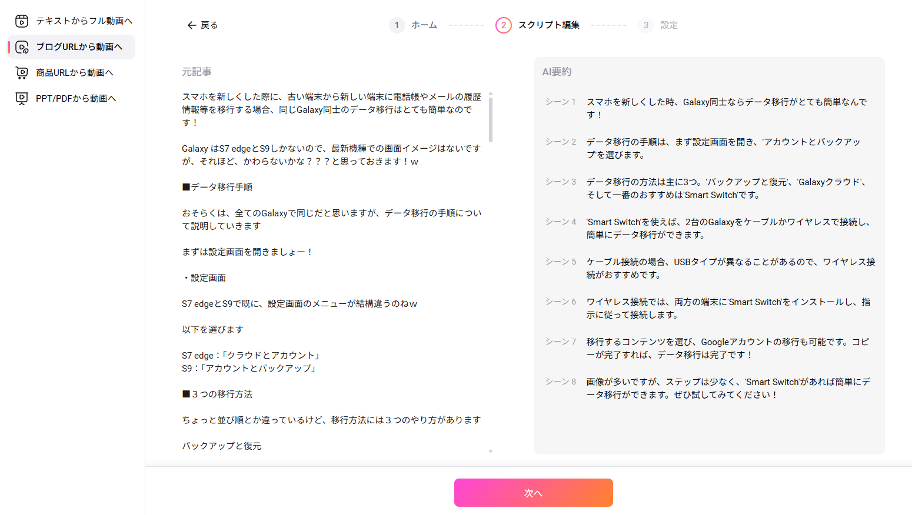Image resolution: width=912 pixels, height=515 pixels.
Task: Click step 2 circle for スクリプト編集
Action: point(503,25)
